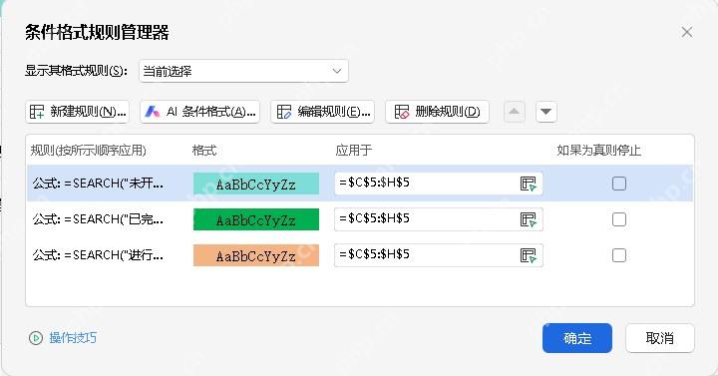Click the 格式 column header
This screenshot has height=376, width=718.
tap(204, 151)
